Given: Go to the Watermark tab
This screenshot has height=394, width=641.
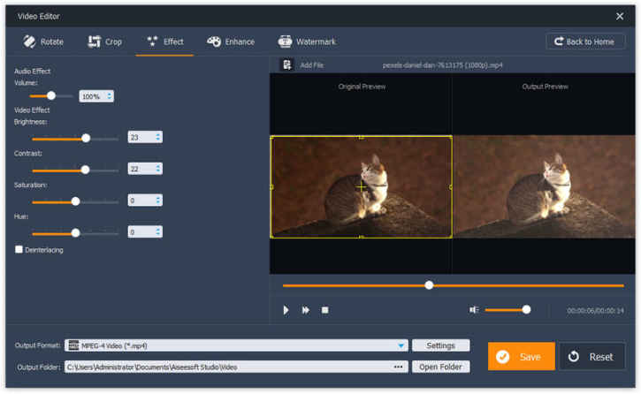Looking at the screenshot, I should (307, 42).
